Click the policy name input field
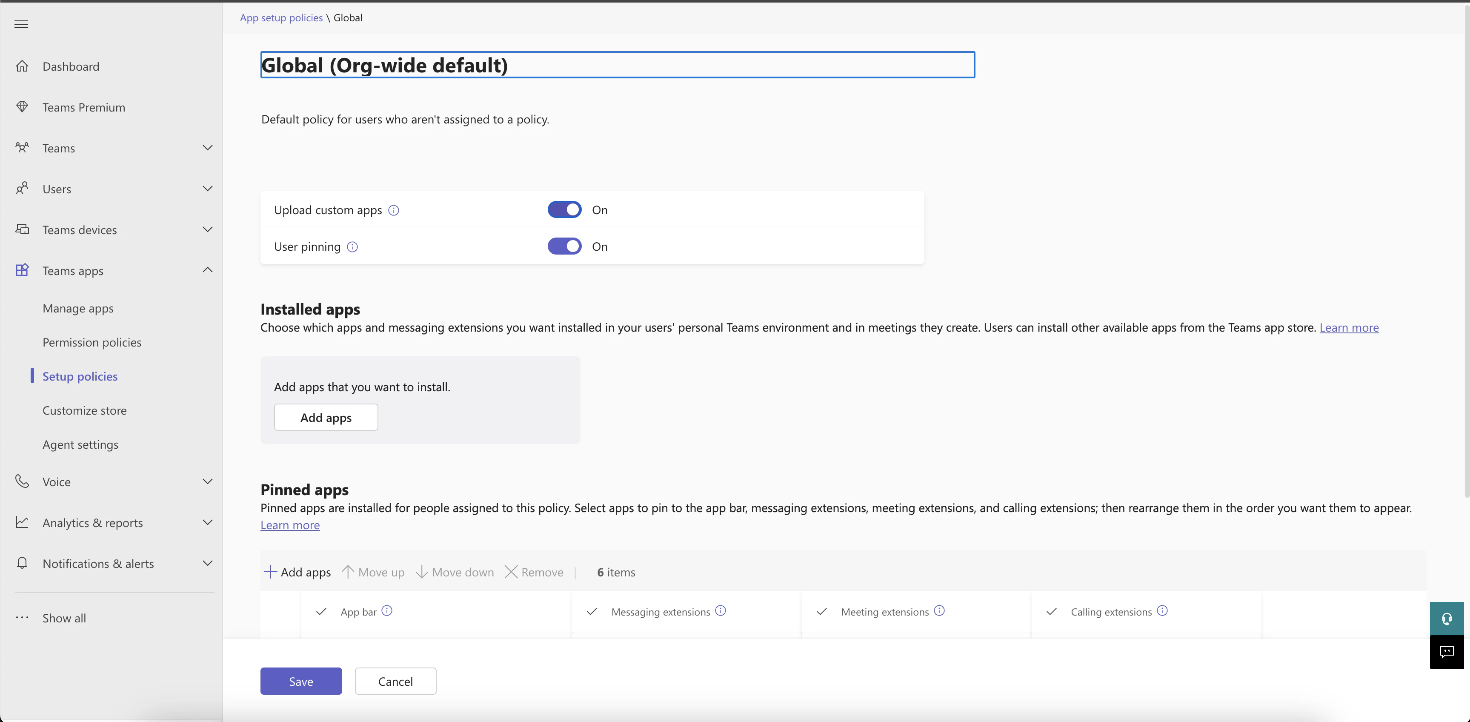 (x=618, y=65)
